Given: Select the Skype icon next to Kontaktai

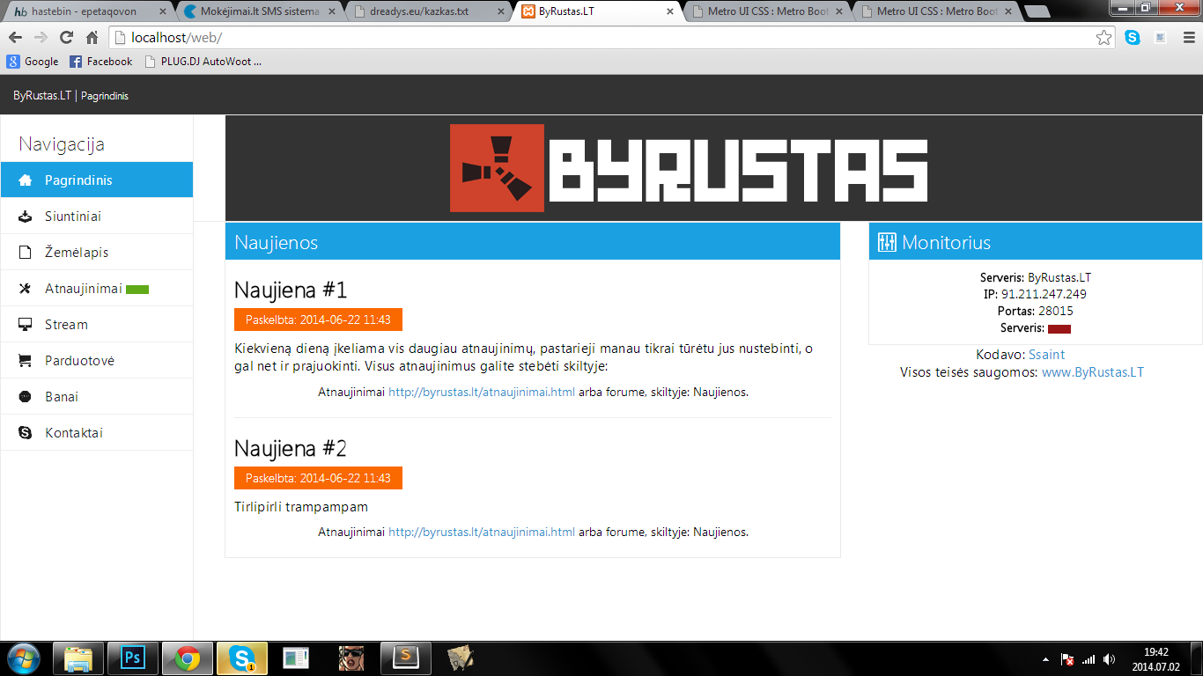Looking at the screenshot, I should [x=26, y=433].
